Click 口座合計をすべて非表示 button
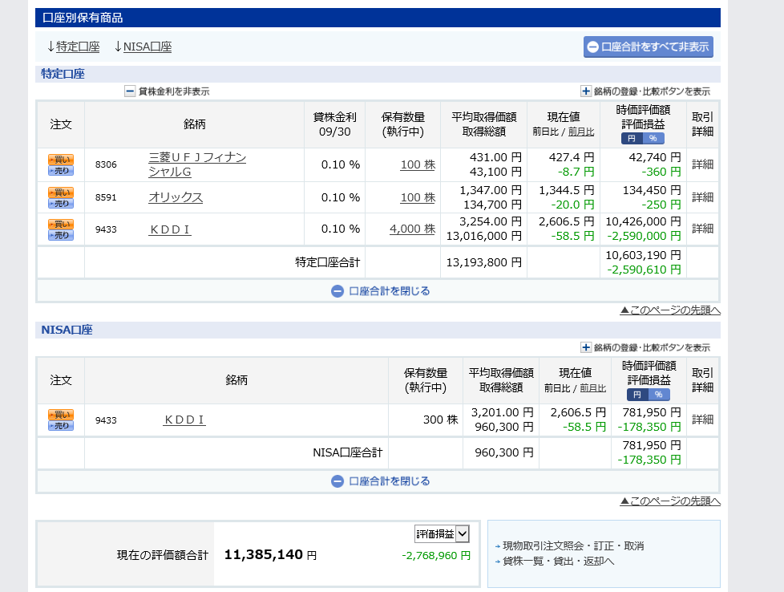The width and height of the screenshot is (784, 592). pyautogui.click(x=648, y=47)
